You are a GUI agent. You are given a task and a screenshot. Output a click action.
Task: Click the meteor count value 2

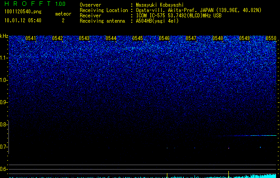pyautogui.click(x=63, y=20)
